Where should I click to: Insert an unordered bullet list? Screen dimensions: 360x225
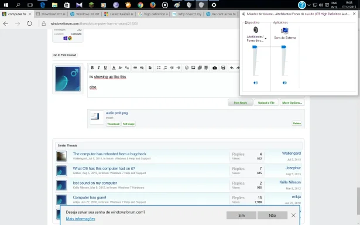click(159, 68)
